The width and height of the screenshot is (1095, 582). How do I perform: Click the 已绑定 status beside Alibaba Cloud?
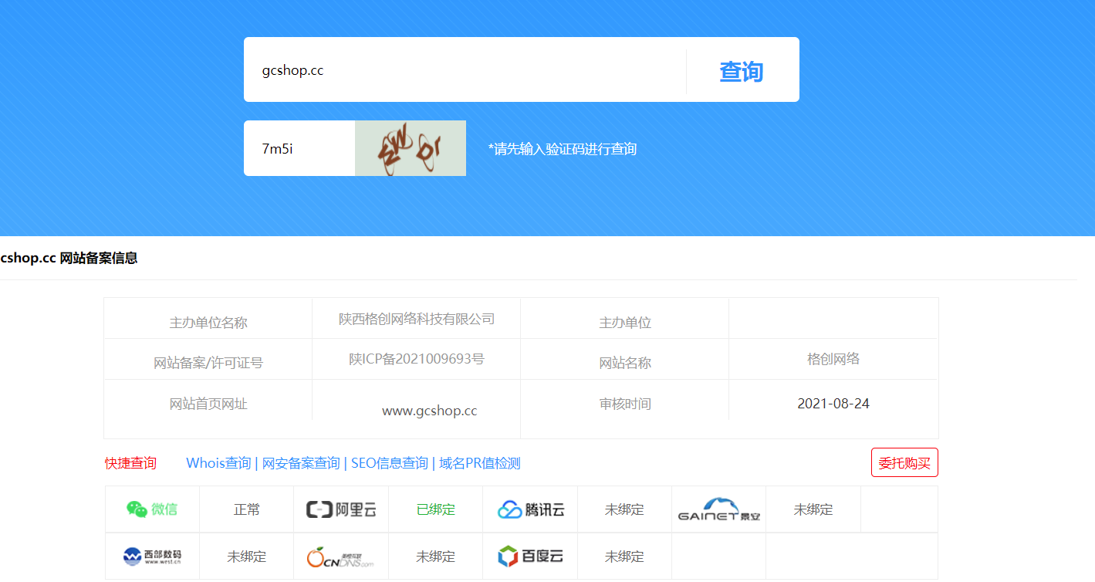click(435, 509)
